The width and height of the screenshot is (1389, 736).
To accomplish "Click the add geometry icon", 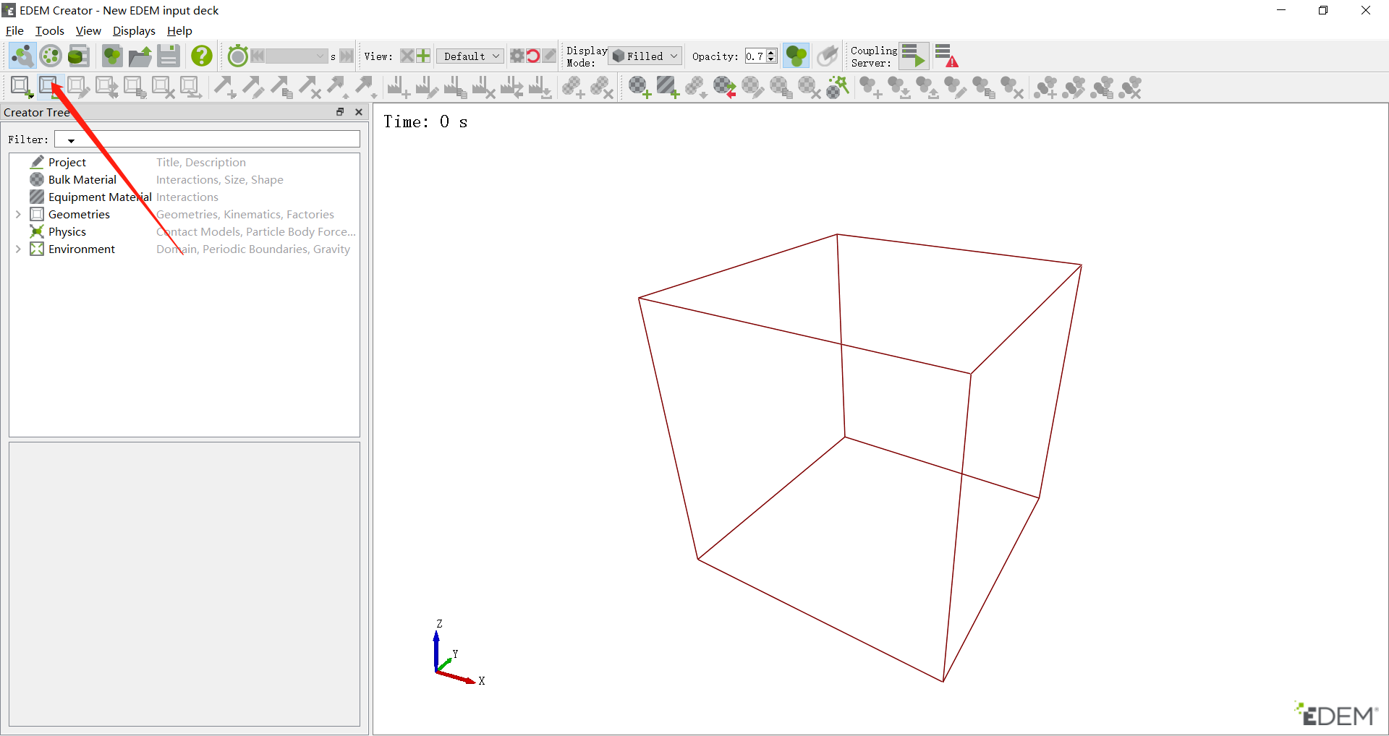I will 22,87.
